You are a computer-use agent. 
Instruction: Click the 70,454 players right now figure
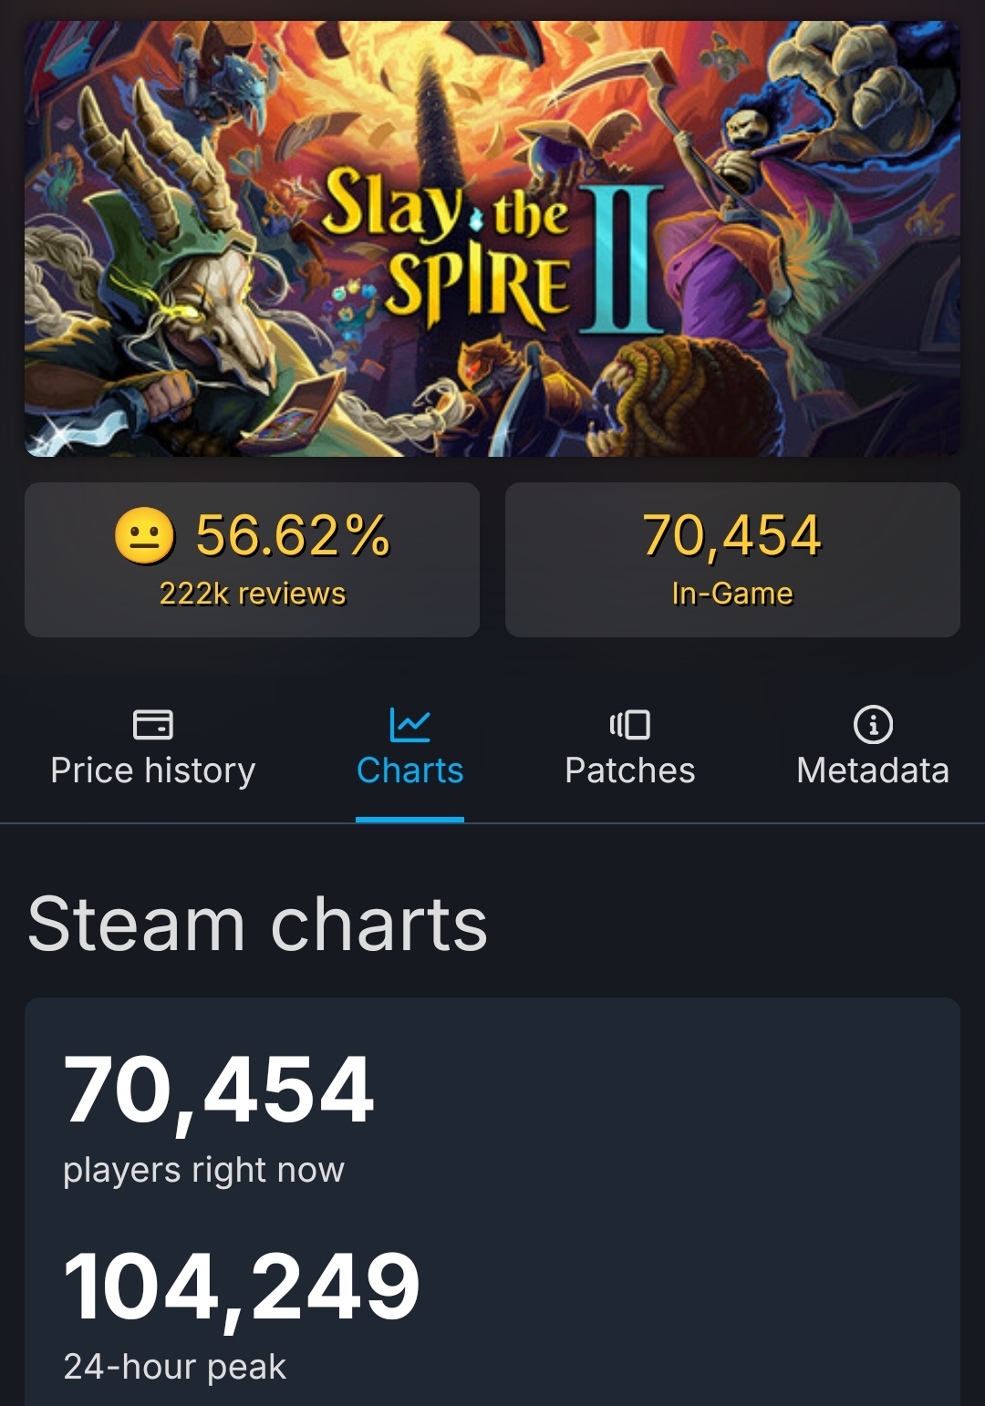tap(219, 1090)
